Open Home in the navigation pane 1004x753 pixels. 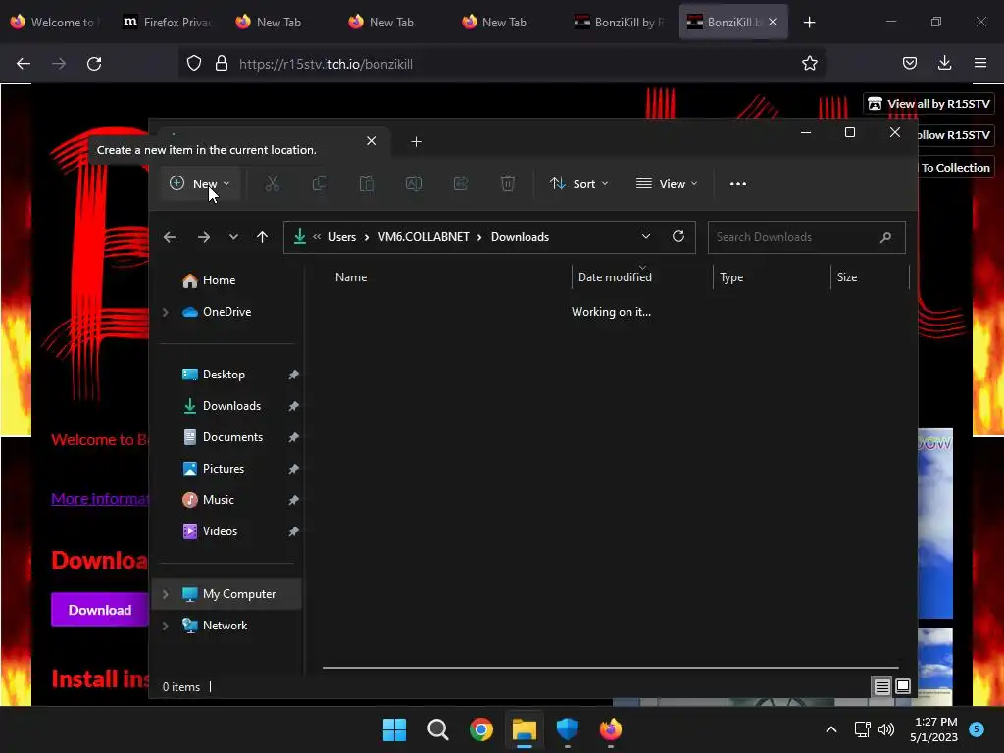[x=219, y=280]
